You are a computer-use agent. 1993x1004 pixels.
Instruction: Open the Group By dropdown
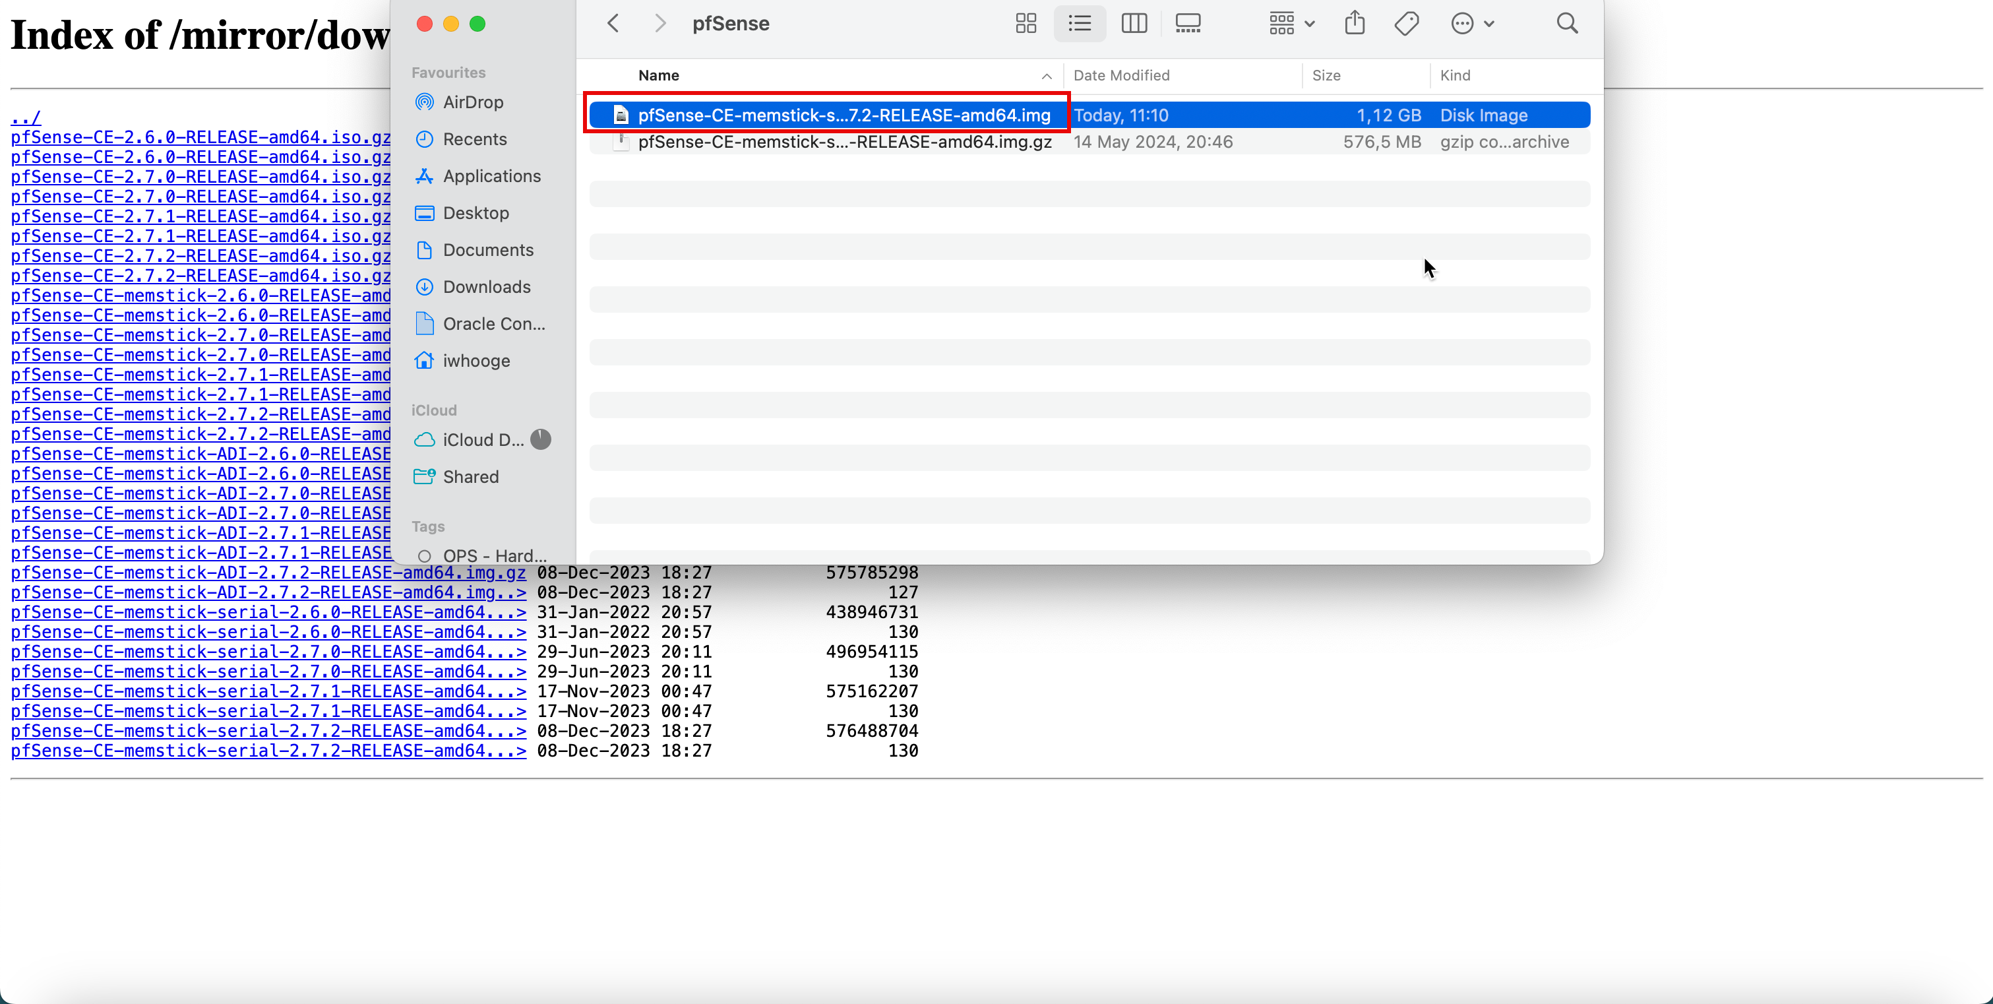coord(1291,23)
